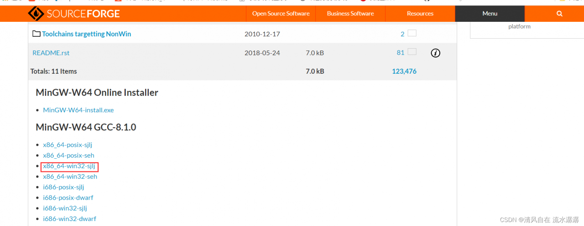Open the Business Software menu

pyautogui.click(x=350, y=14)
